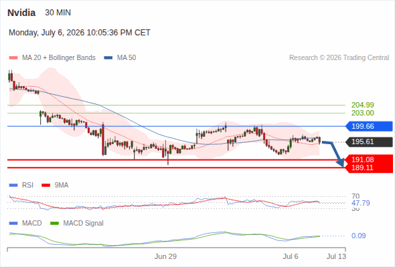Click the Jun 29 date axis marker
The height and width of the screenshot is (267, 395).
click(165, 256)
